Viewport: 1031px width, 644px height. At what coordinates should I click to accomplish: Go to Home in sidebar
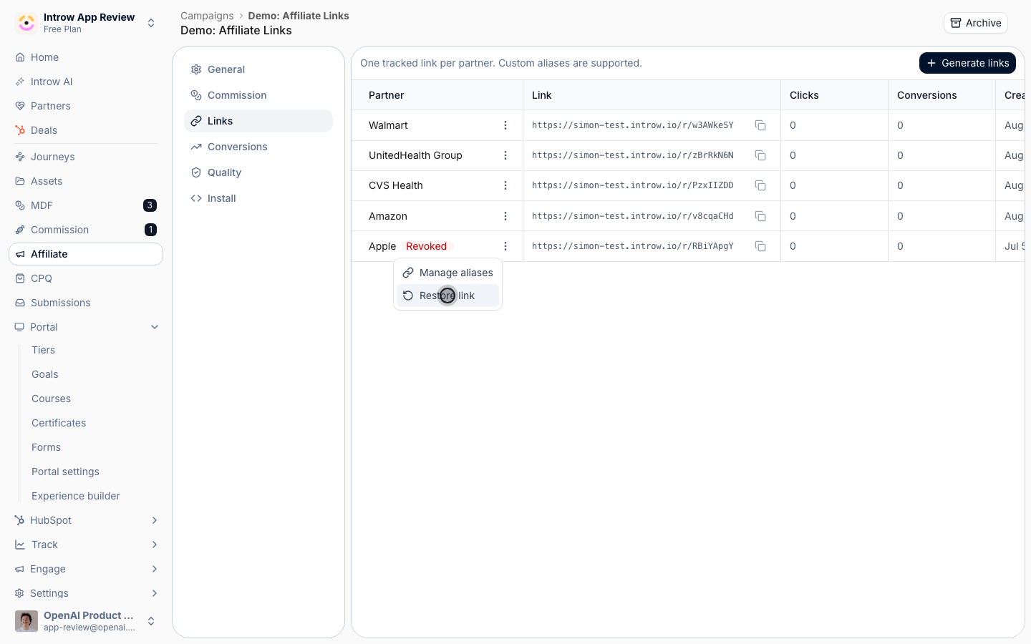[x=86, y=57]
